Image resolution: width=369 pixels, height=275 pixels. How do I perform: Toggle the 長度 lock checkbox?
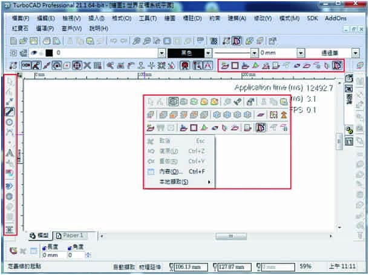tap(45, 247)
